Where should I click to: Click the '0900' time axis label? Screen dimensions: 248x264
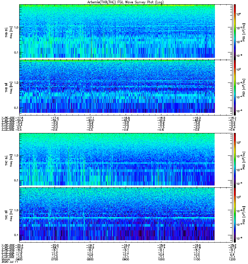click(x=126, y=259)
